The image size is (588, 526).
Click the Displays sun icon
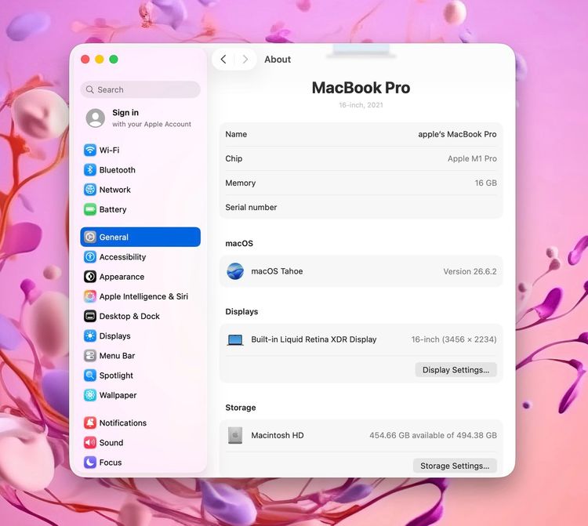click(90, 336)
